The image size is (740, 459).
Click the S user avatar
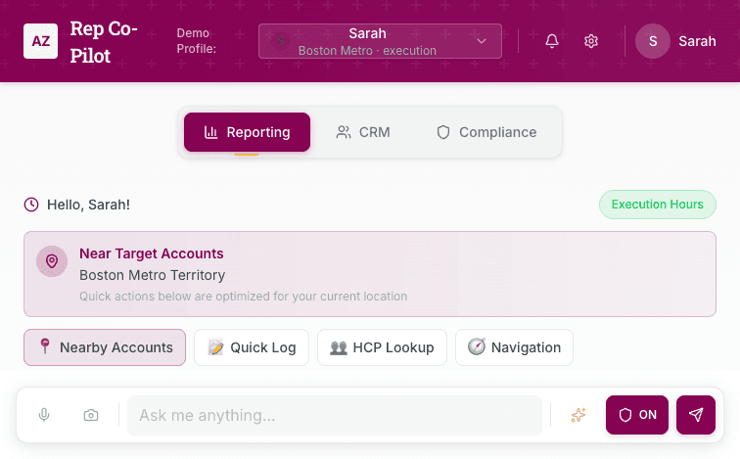653,41
